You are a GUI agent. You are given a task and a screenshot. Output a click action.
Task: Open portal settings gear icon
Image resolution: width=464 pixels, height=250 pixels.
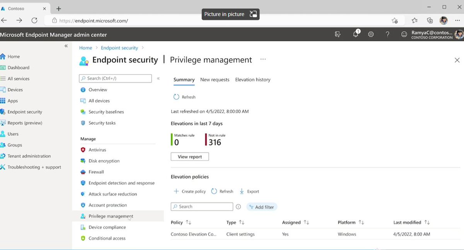click(371, 34)
